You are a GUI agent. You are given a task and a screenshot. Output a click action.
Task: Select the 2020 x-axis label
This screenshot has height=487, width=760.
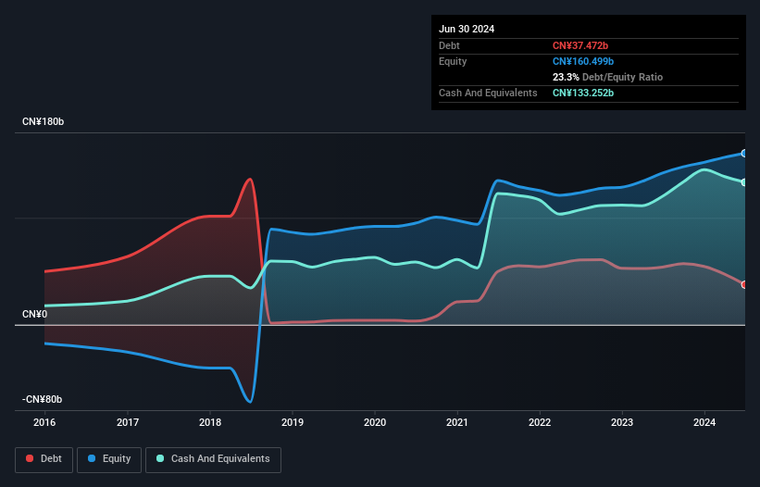(375, 422)
